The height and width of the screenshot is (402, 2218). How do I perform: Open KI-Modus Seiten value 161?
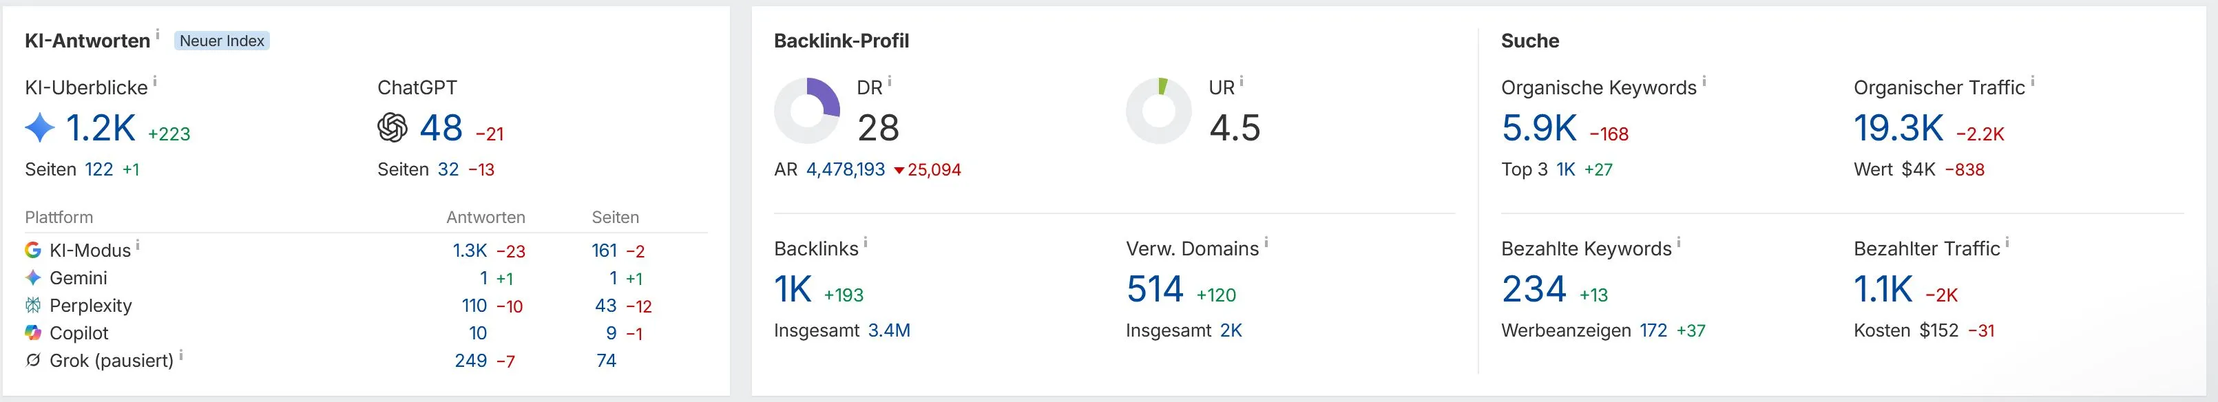pyautogui.click(x=605, y=251)
